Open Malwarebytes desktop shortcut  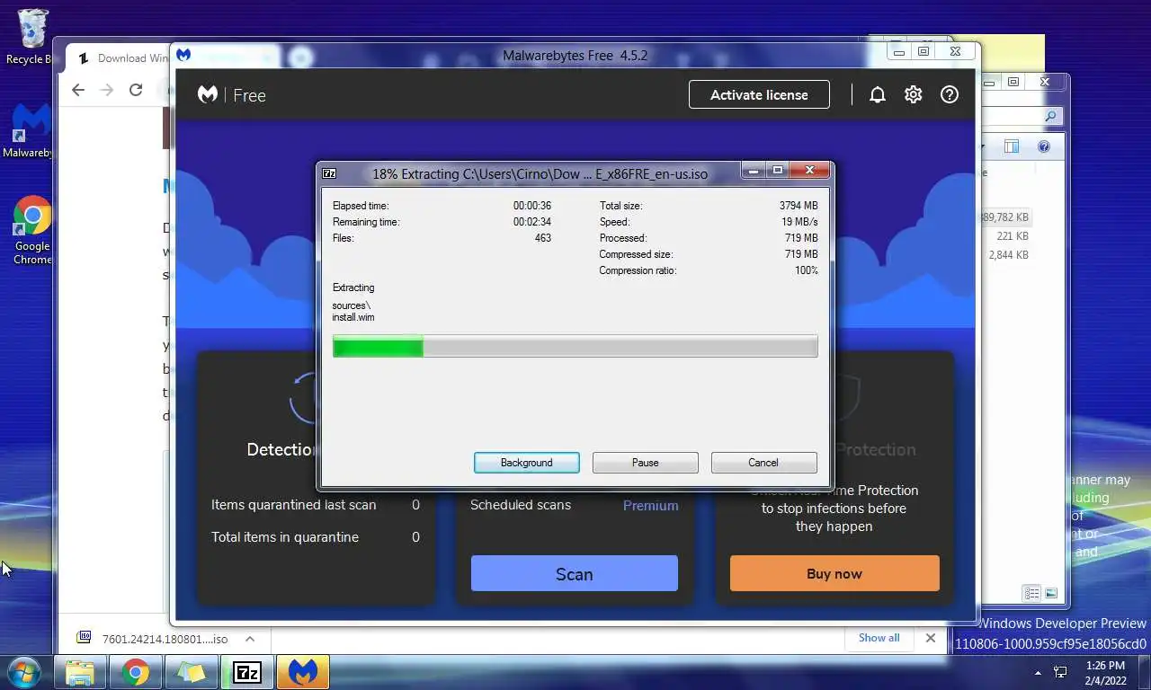coord(29,132)
